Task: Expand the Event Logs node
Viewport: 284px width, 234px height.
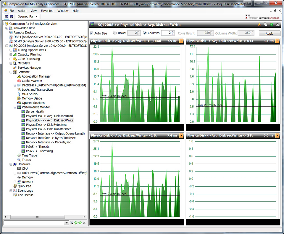Action: 11,190
